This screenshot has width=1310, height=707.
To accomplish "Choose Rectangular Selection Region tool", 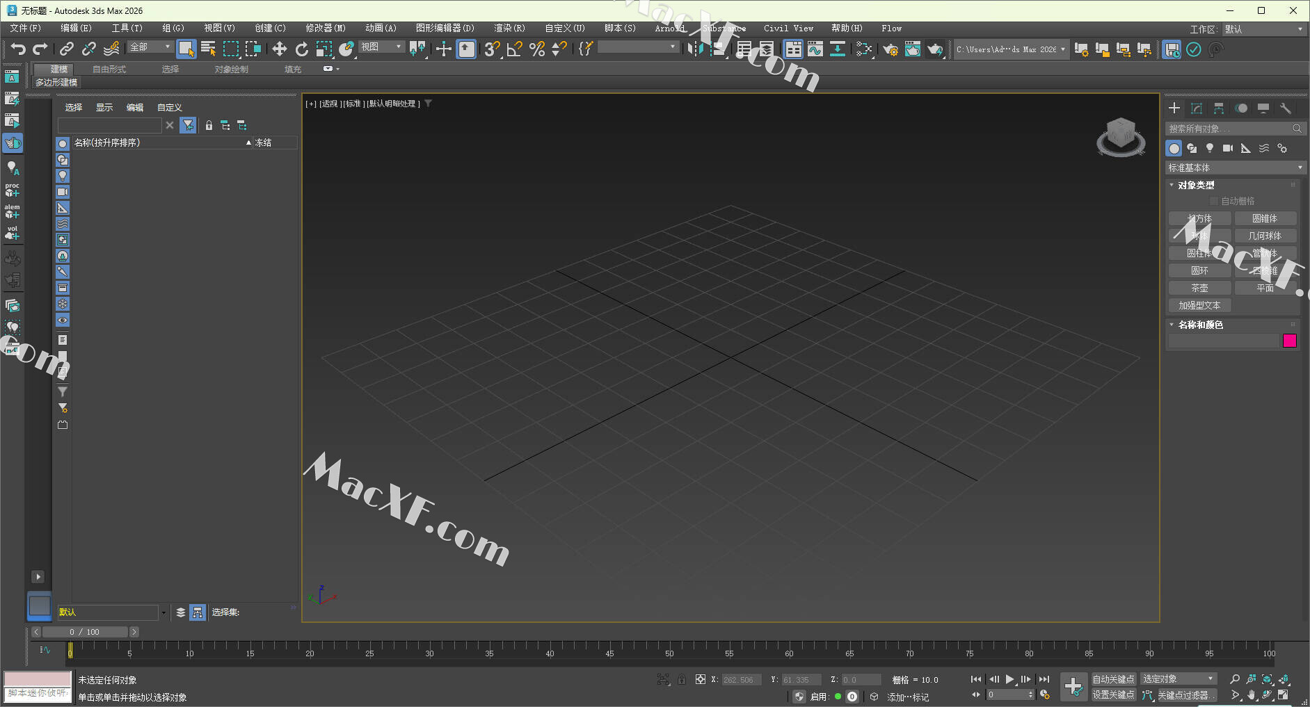I will [x=230, y=49].
